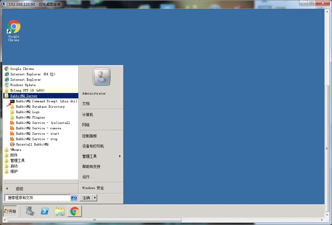Click the scroll down arrow on vertical scrollbar
Viewport: 332px width, 225px height.
tap(327, 215)
